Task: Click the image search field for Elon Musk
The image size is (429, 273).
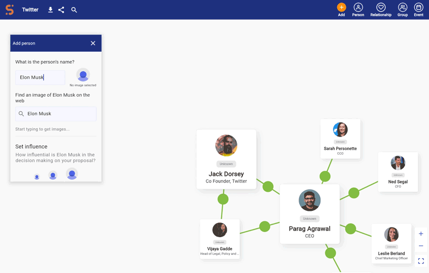Action: [x=56, y=114]
